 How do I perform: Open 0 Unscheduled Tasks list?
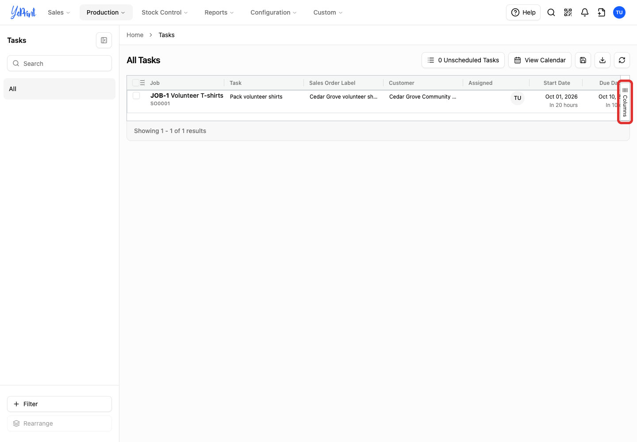[463, 60]
